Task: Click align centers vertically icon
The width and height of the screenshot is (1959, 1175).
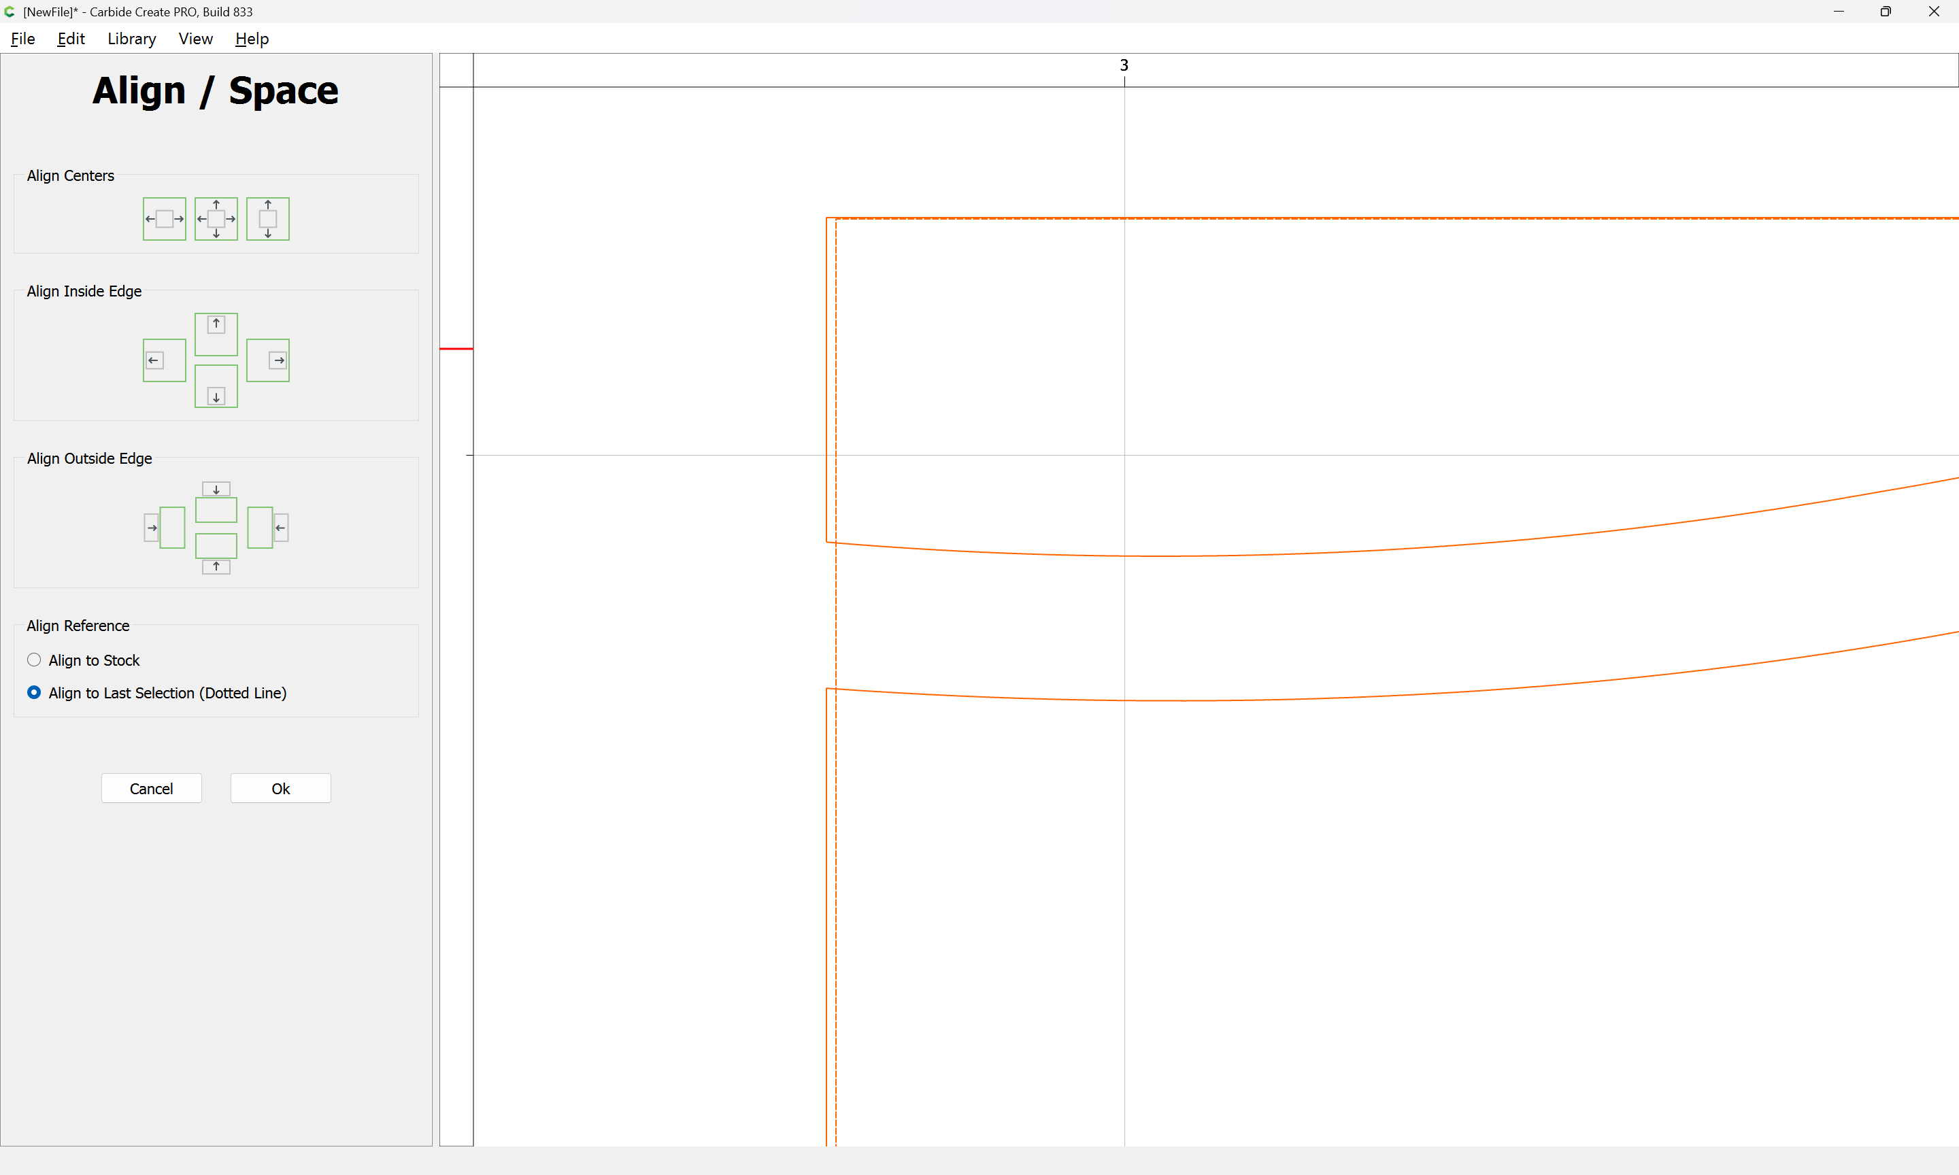Action: [267, 218]
